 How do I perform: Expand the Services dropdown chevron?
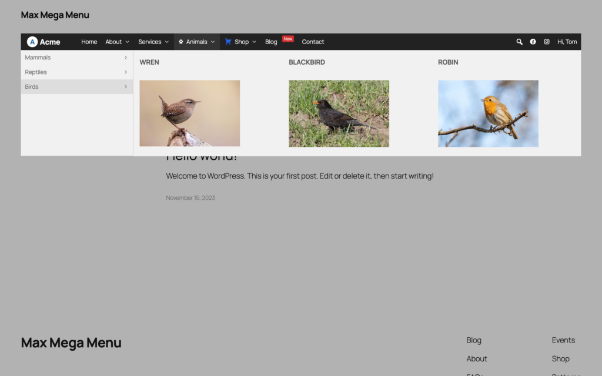166,42
